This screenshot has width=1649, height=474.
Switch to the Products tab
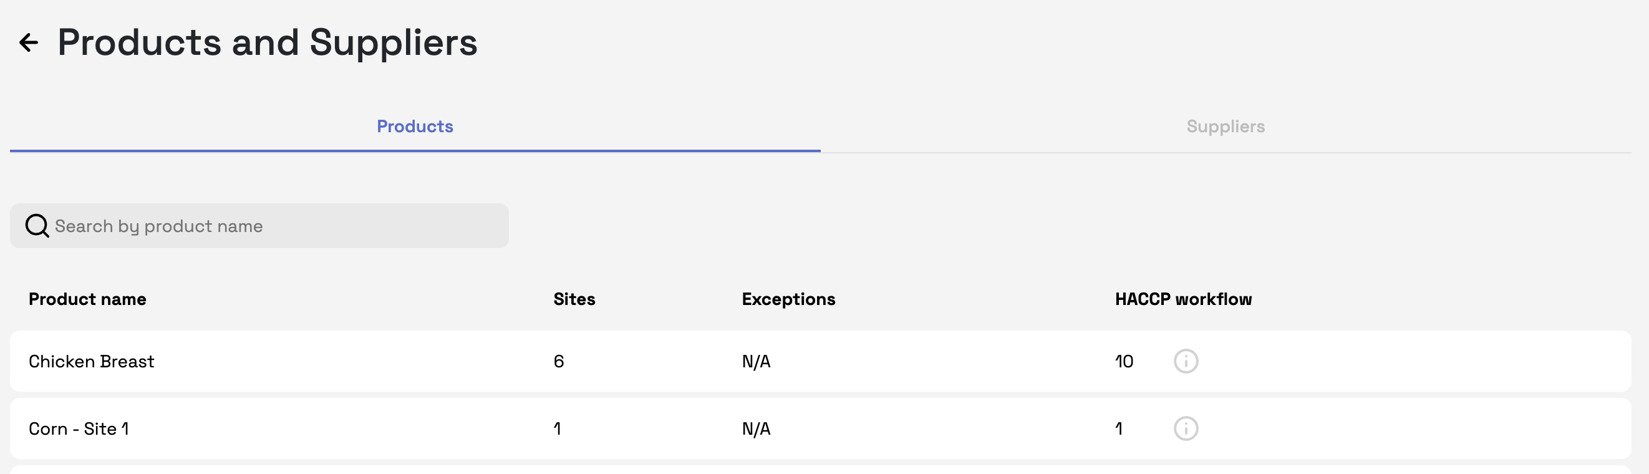415,126
